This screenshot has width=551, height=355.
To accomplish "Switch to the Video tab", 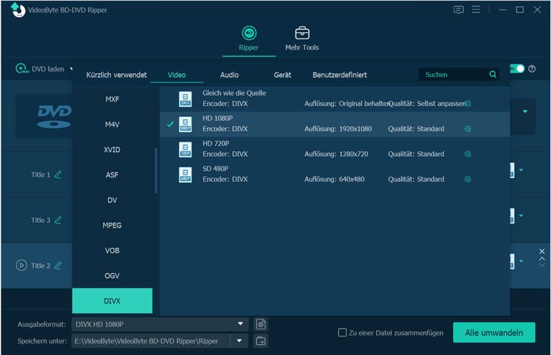I will pyautogui.click(x=177, y=75).
